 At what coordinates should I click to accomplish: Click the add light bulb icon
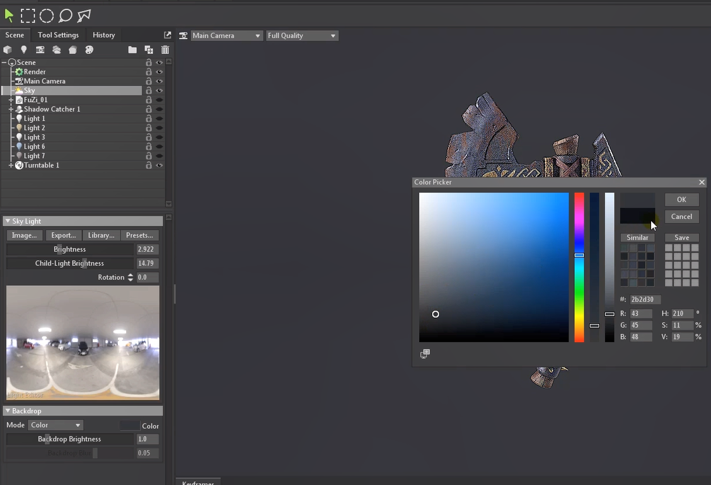pyautogui.click(x=24, y=50)
